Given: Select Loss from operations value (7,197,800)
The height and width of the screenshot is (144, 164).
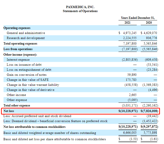Looking at the screenshot, I should click(130, 49).
